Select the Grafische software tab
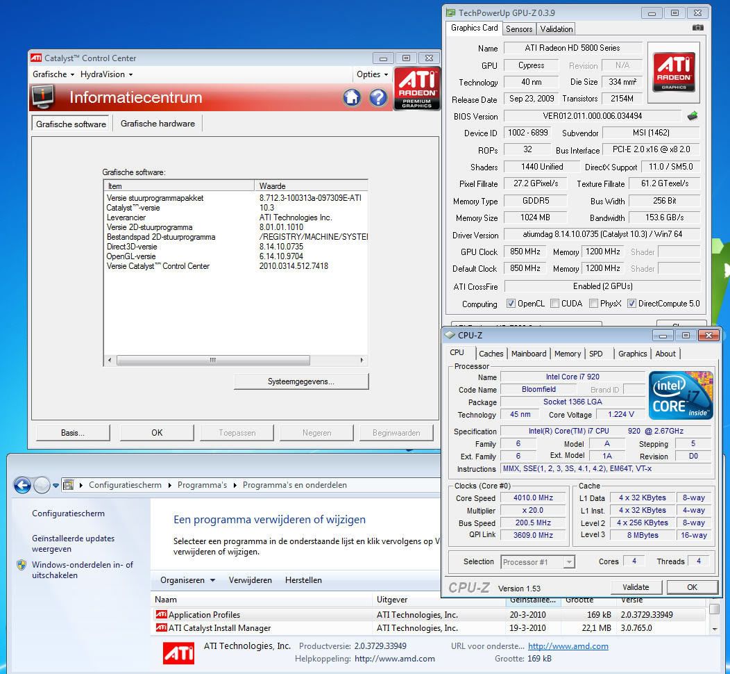This screenshot has height=674, width=730. (71, 124)
